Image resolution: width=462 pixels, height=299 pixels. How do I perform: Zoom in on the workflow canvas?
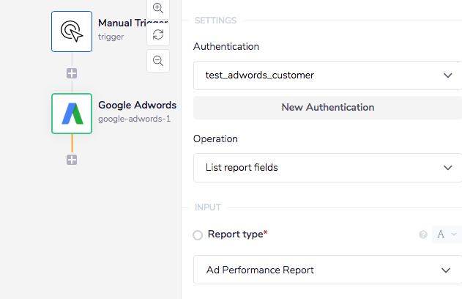click(x=158, y=8)
